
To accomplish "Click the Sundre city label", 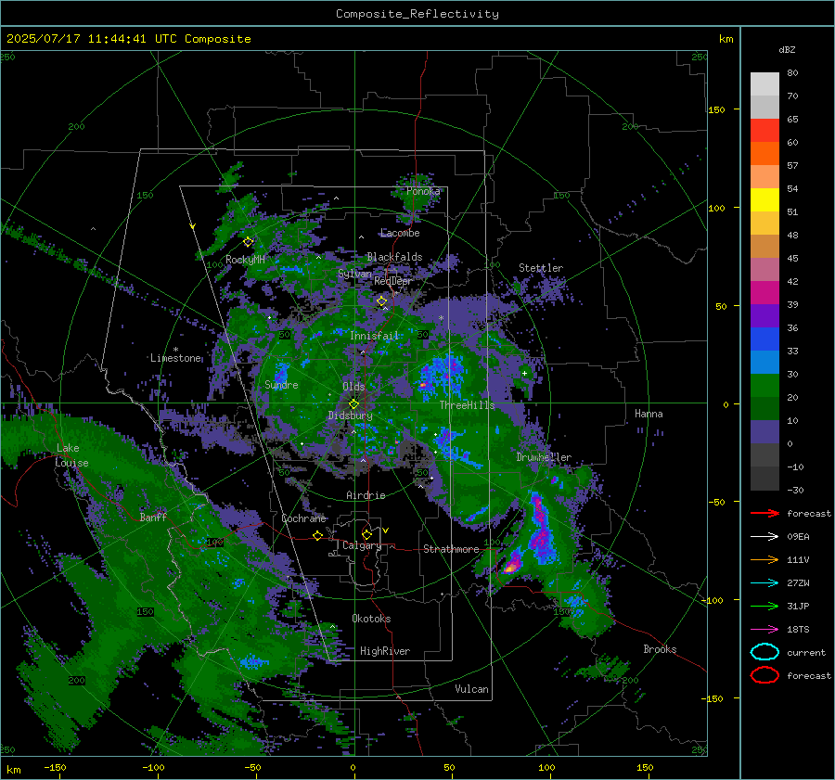I will pos(281,384).
